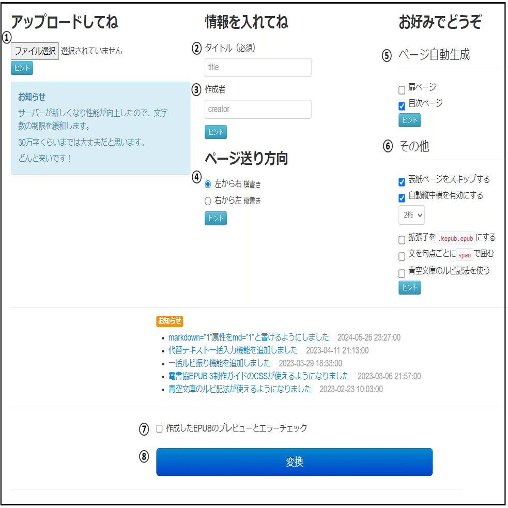Viewport: 508px width, 508px height.
Task: Open the ヒント hint in ページ送り方向 section
Action: [x=215, y=218]
